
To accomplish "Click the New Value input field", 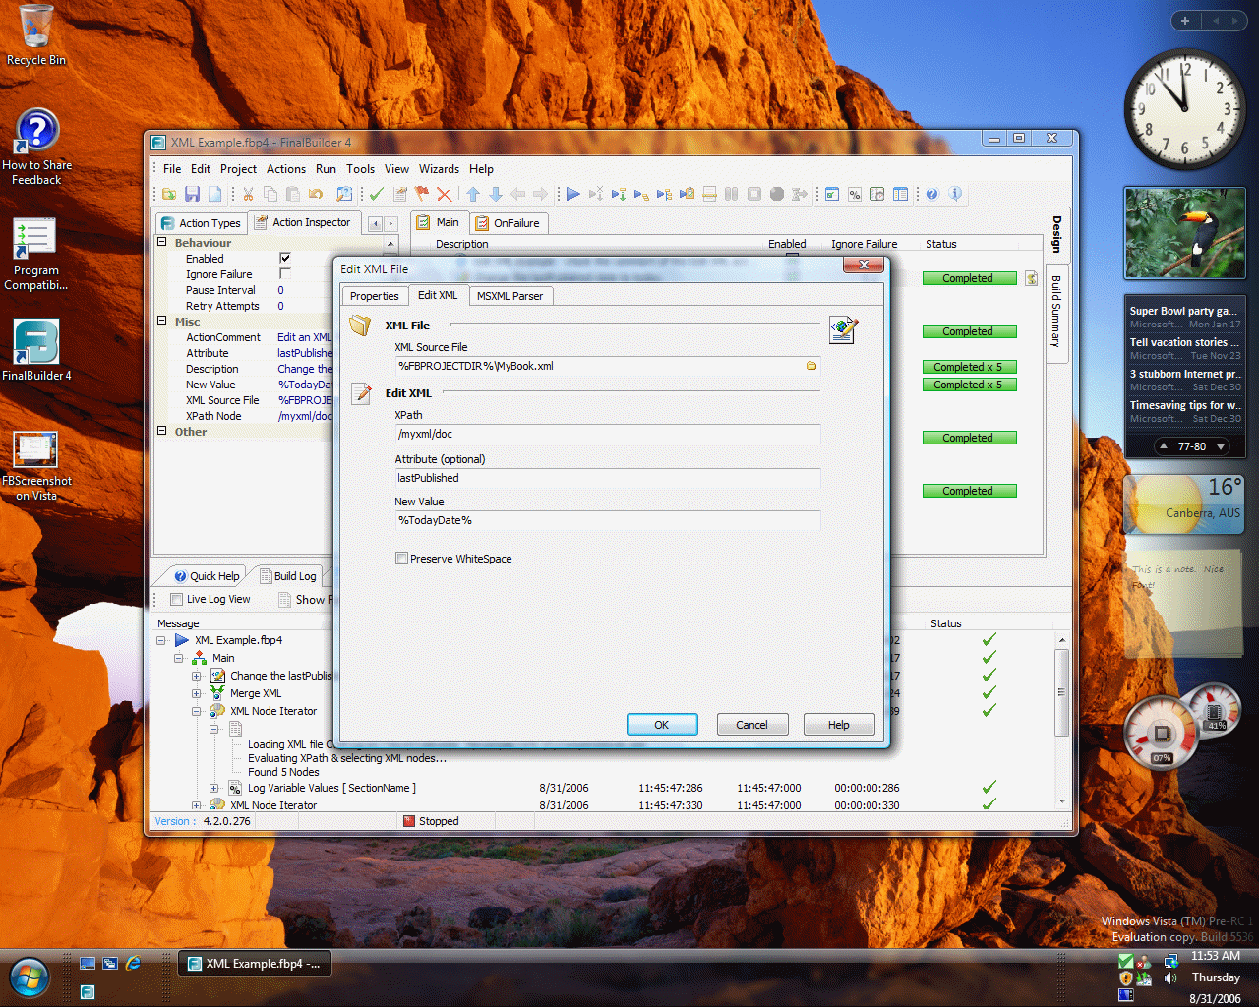I will tap(607, 520).
